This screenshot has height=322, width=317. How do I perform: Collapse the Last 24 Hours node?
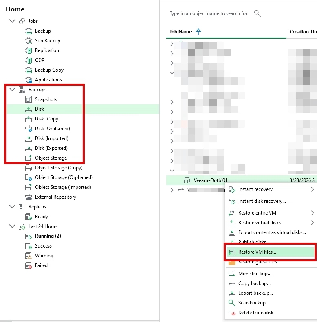(x=12, y=226)
